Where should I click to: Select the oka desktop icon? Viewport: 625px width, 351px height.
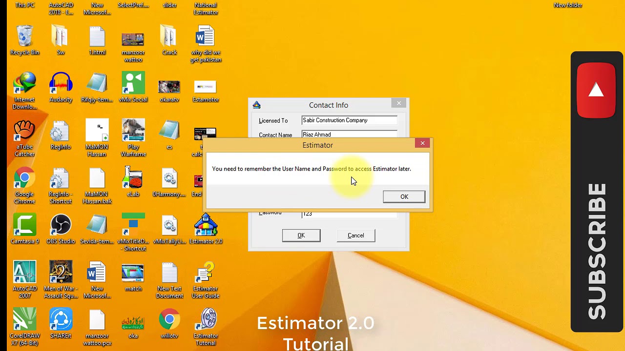click(133, 322)
